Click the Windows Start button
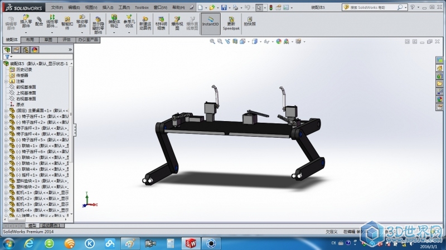Screen dimensions: 446x250 (x=9, y=243)
